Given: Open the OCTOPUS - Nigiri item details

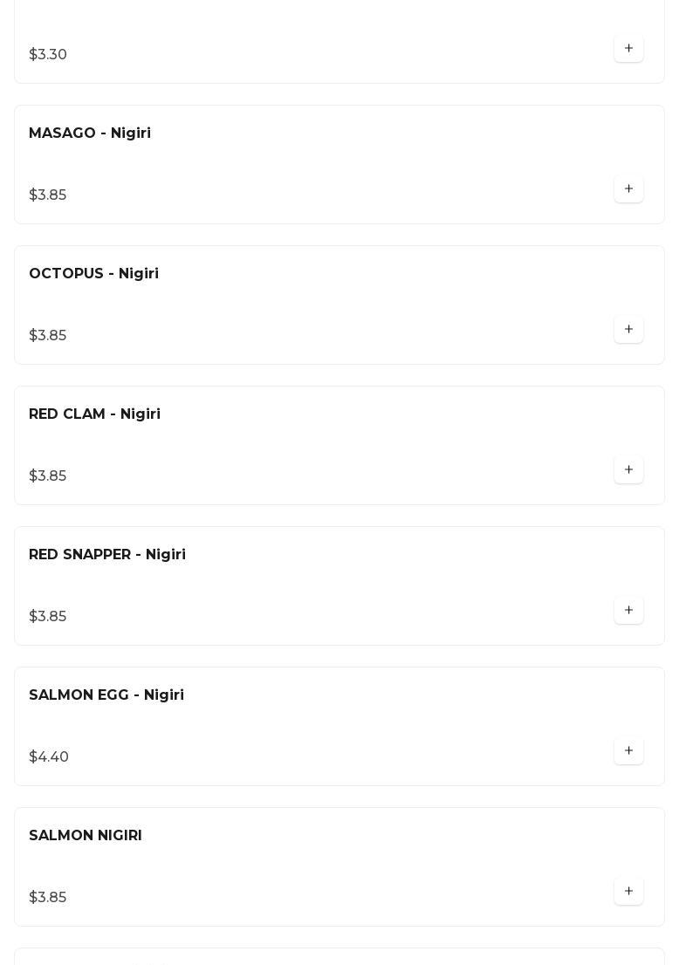Looking at the screenshot, I should [93, 274].
